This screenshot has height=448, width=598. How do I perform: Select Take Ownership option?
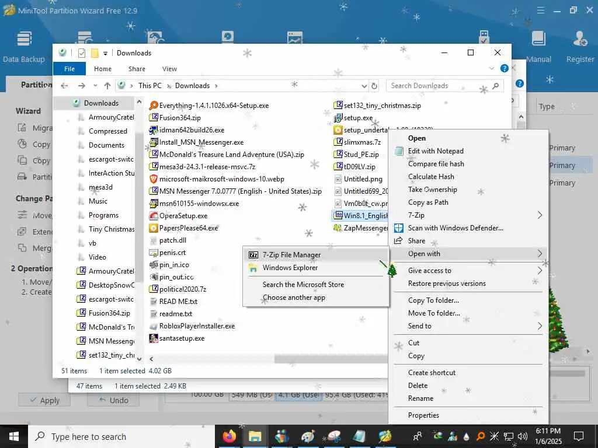468,190
